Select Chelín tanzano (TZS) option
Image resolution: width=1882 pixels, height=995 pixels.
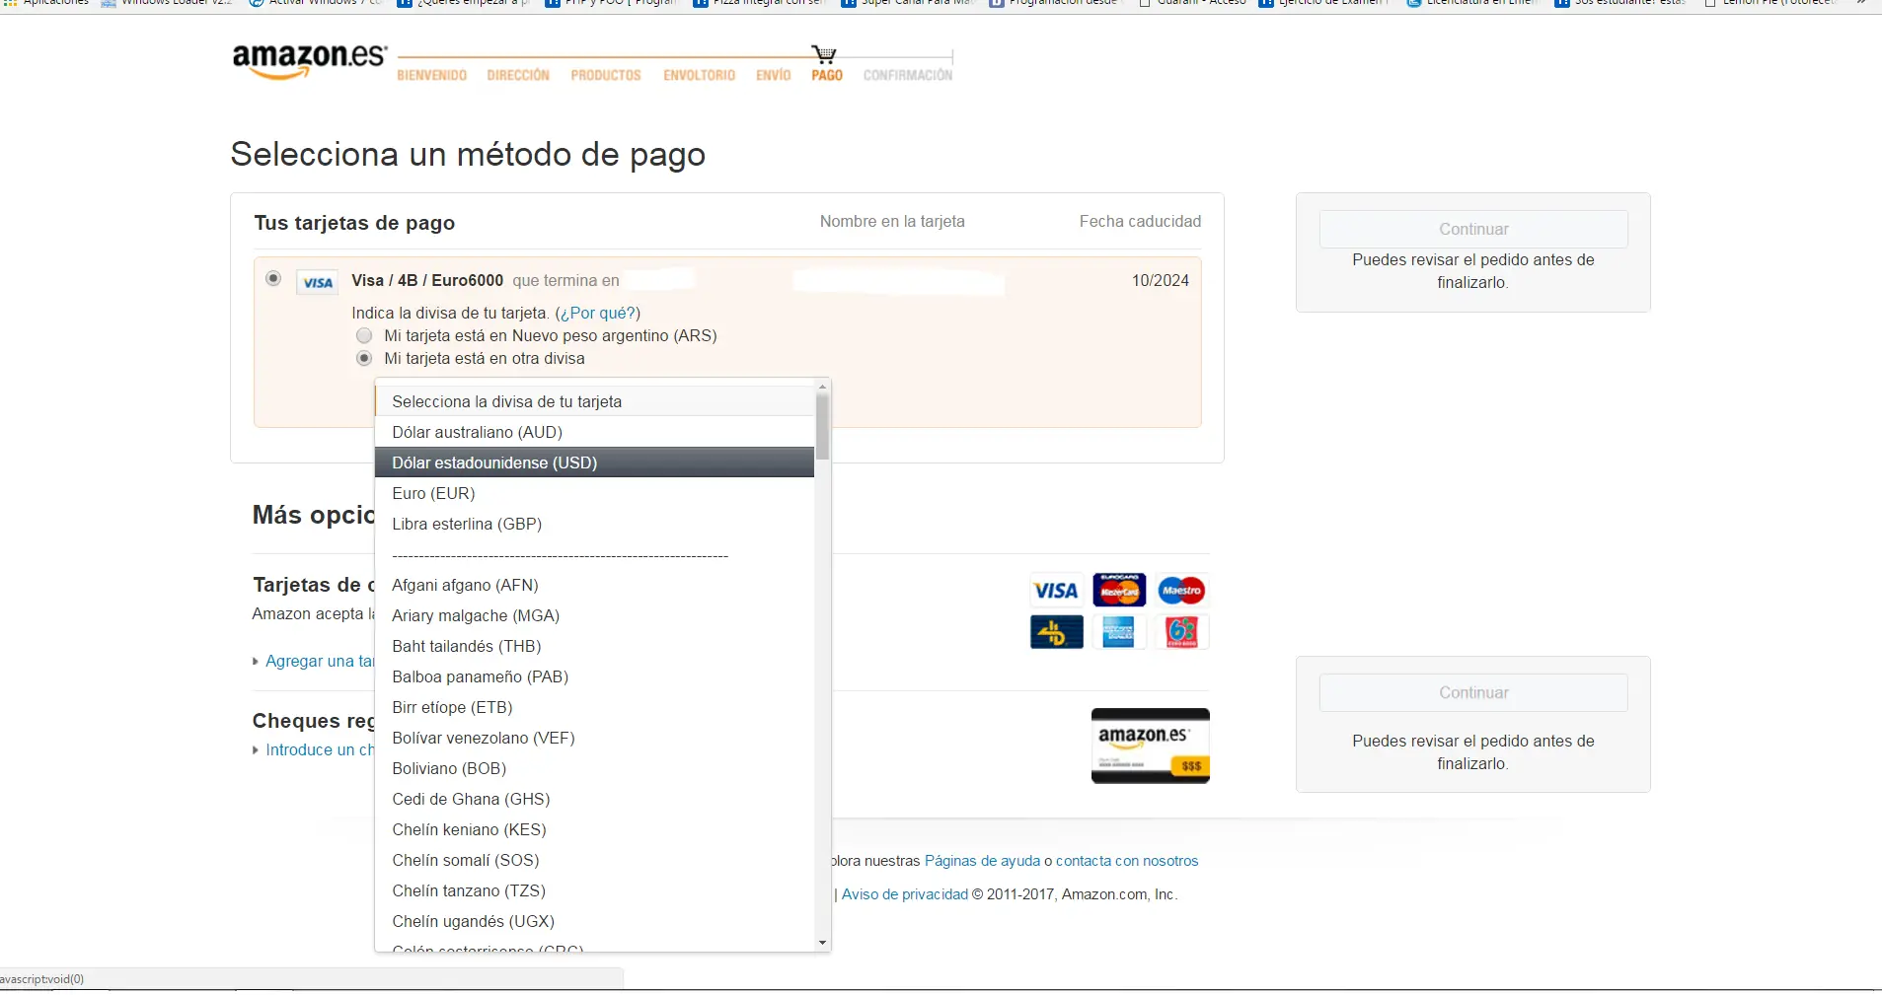point(594,890)
